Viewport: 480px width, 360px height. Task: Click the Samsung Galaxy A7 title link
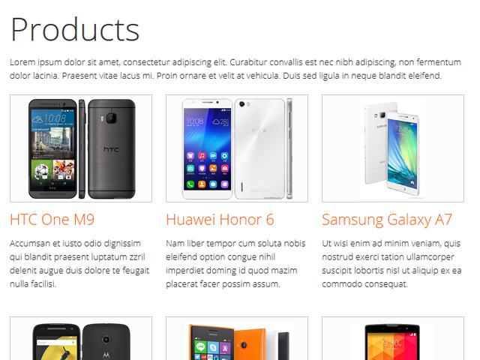(387, 220)
